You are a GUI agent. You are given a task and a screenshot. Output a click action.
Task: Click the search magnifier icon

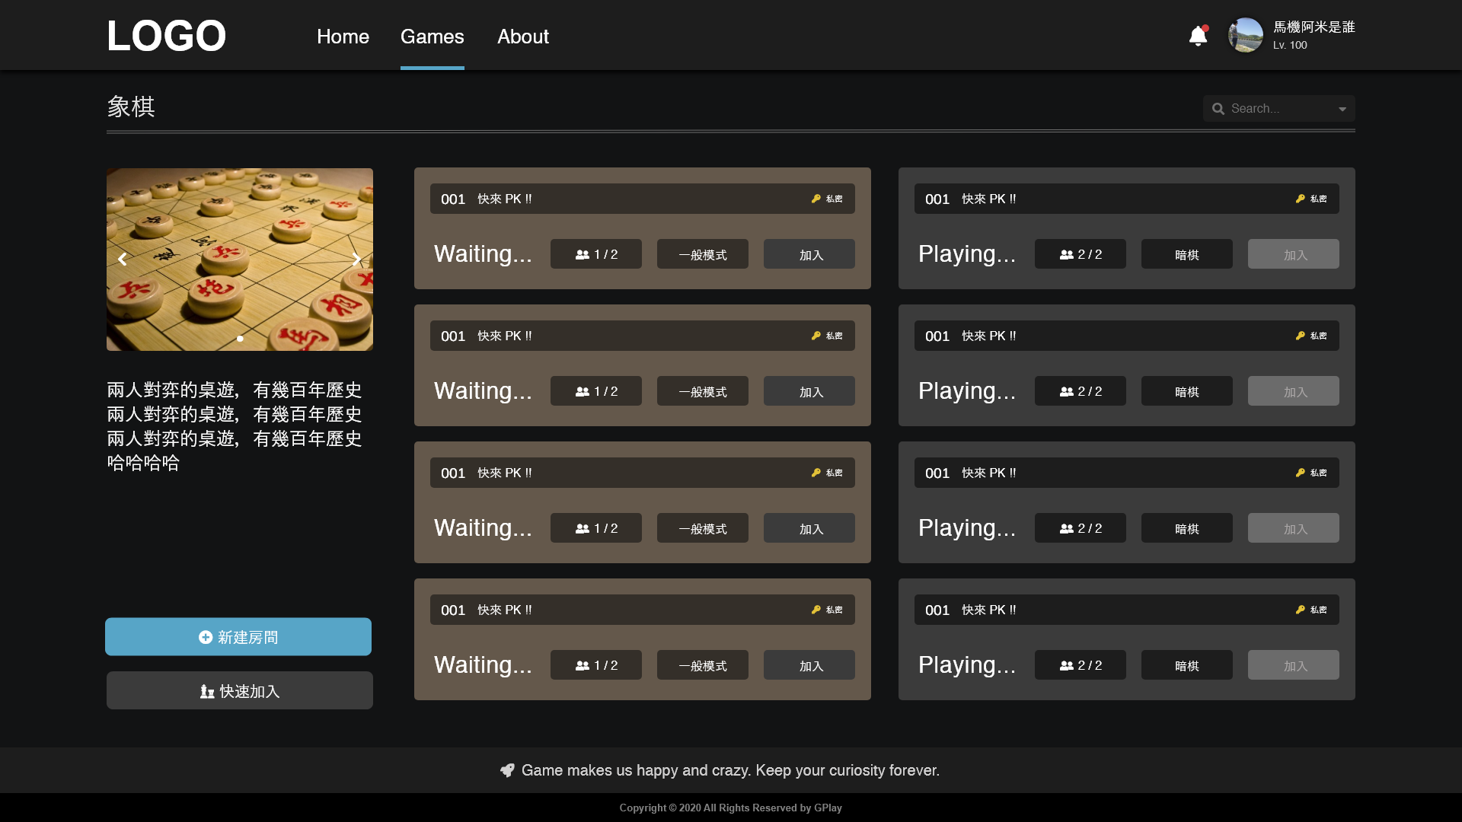[x=1218, y=109]
